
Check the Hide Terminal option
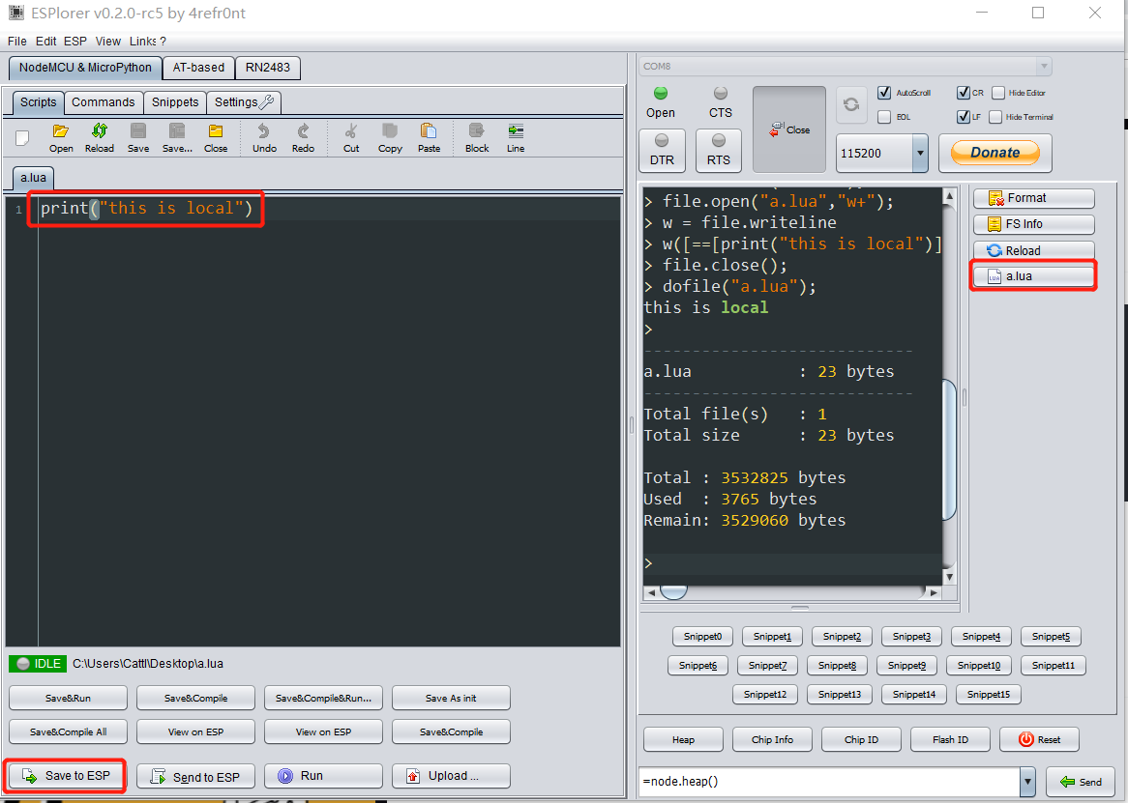(995, 116)
